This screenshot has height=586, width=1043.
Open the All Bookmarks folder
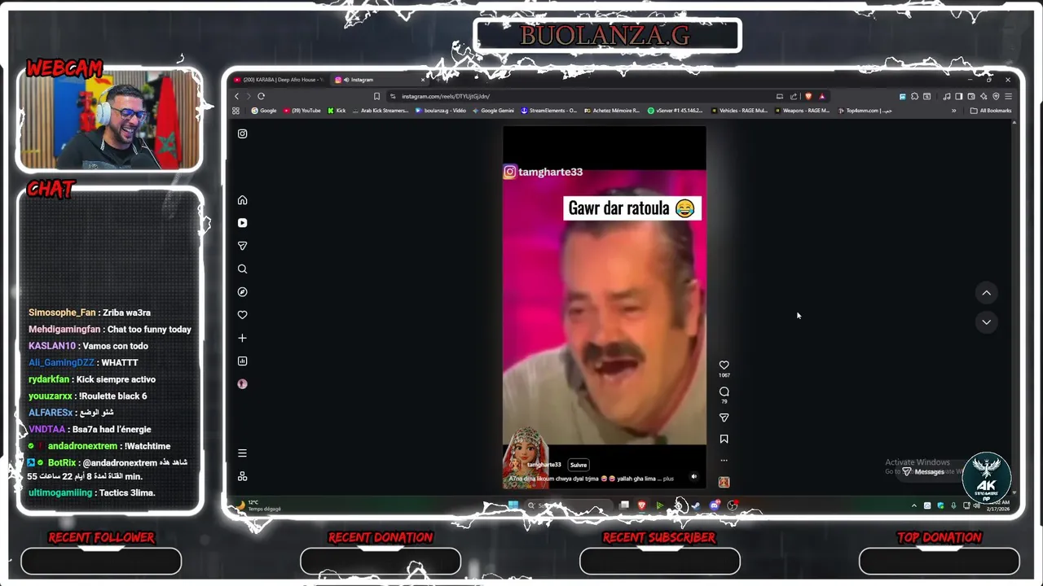pyautogui.click(x=991, y=111)
